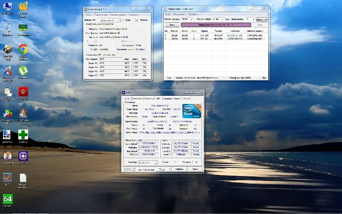Open the HDDScan desktop icon

[23, 115]
